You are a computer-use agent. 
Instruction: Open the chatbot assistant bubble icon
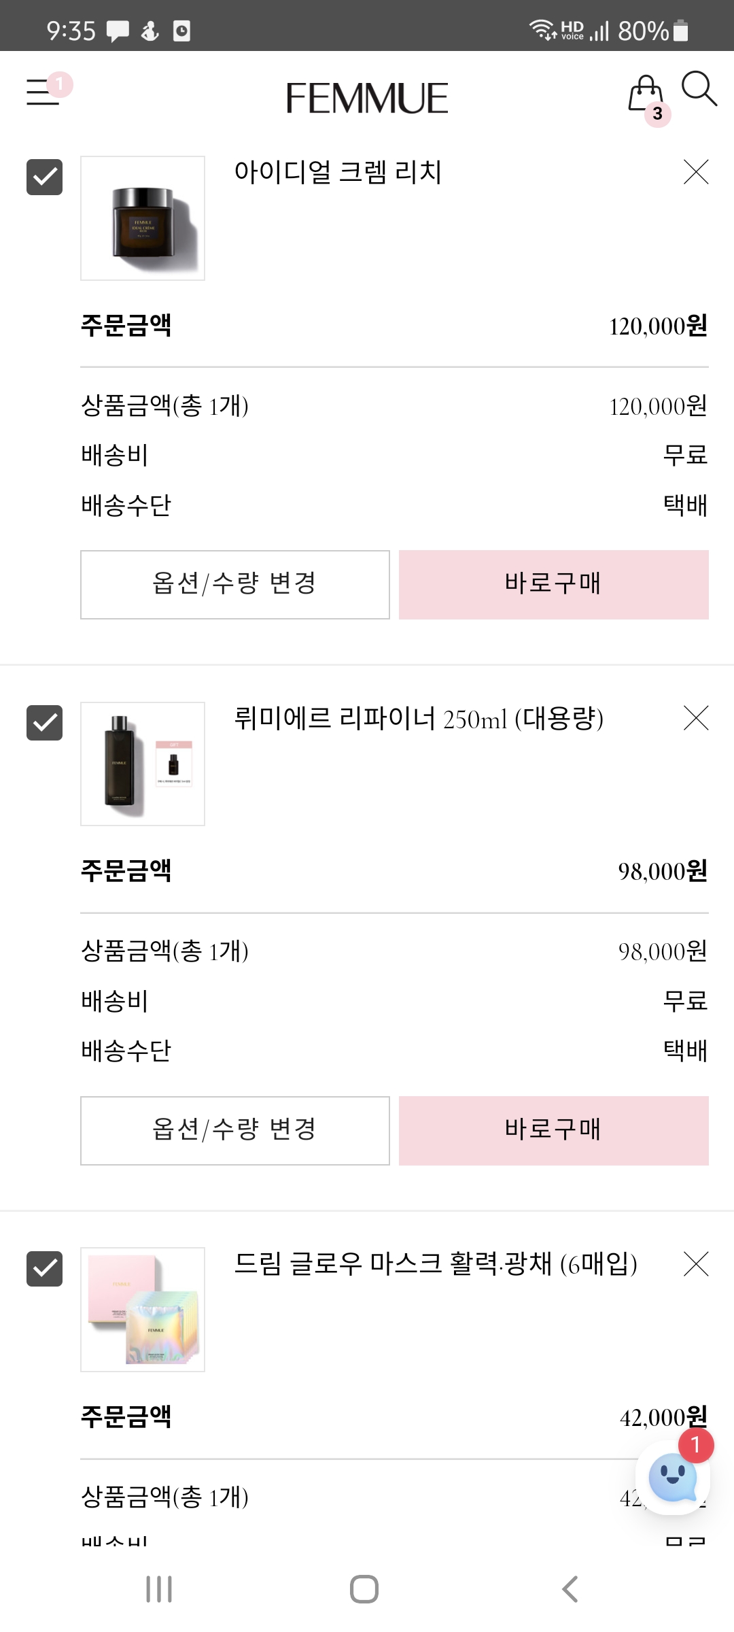coord(673,1477)
